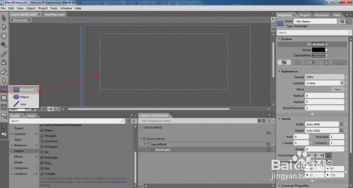Click the OpacityMask No brush swatch
Viewport: 353px width, 188px height.
[318, 55]
